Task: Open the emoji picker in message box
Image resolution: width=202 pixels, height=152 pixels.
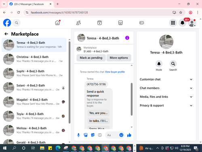Action: coord(121,135)
